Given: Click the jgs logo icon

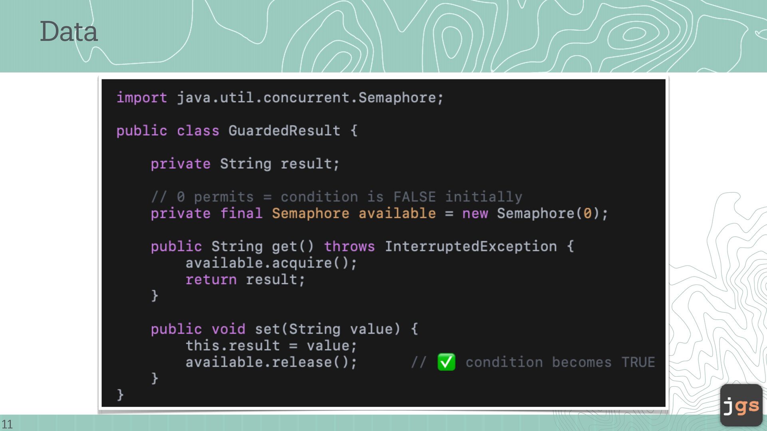Looking at the screenshot, I should point(741,405).
